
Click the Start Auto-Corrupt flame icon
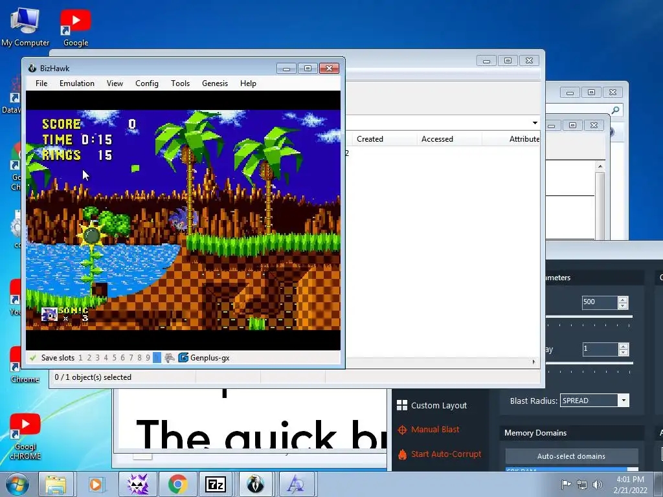point(402,454)
